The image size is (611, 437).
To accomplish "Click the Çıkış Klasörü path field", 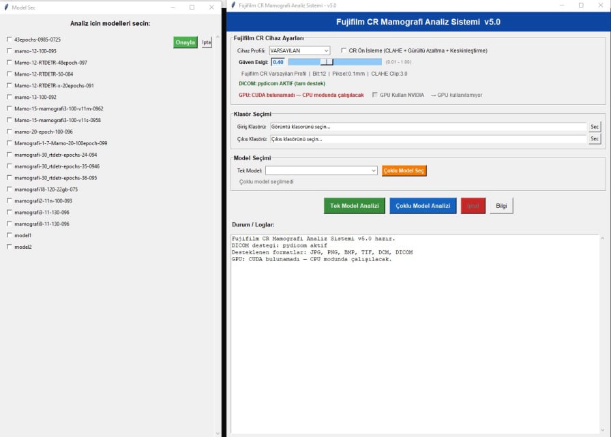I will 428,139.
